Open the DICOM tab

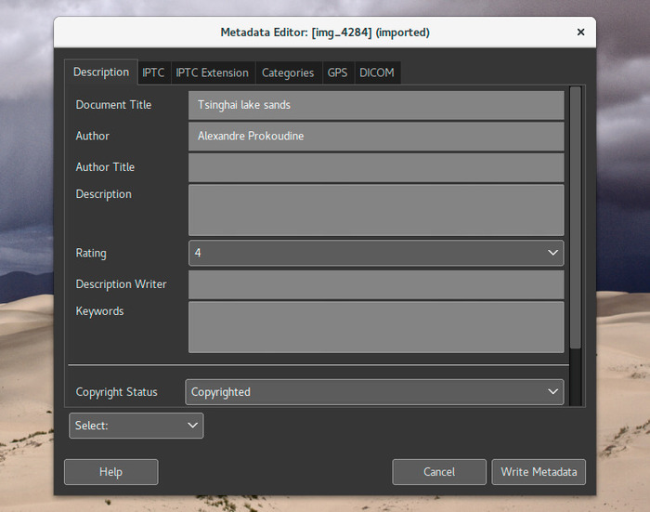377,73
